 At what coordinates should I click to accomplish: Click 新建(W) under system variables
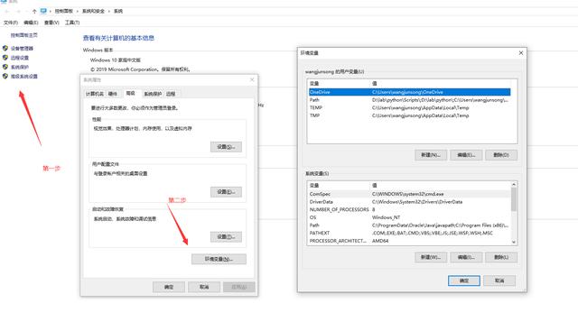pyautogui.click(x=431, y=257)
